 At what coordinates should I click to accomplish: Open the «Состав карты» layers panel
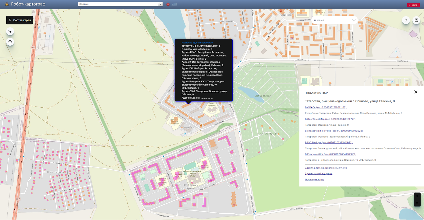coord(20,20)
